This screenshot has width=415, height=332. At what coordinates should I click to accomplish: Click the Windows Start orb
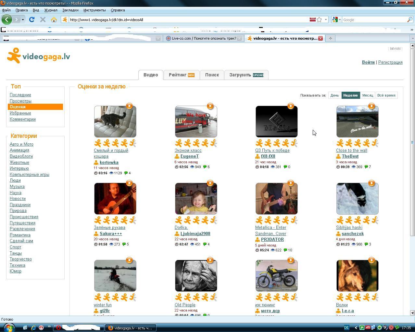9,327
